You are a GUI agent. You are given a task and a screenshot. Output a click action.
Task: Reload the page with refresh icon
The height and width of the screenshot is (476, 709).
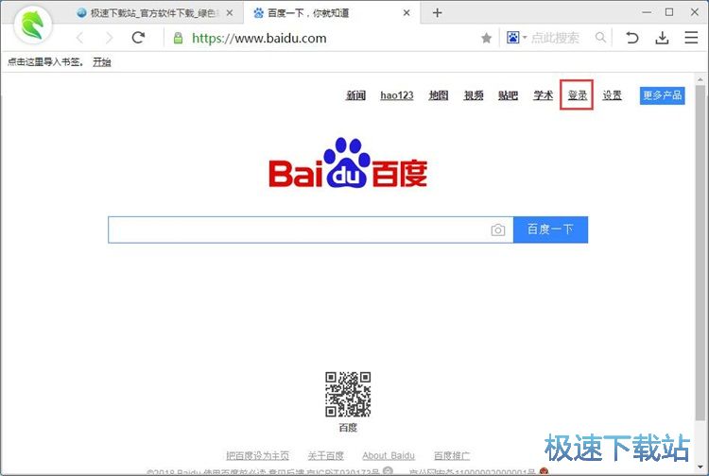[x=138, y=38]
